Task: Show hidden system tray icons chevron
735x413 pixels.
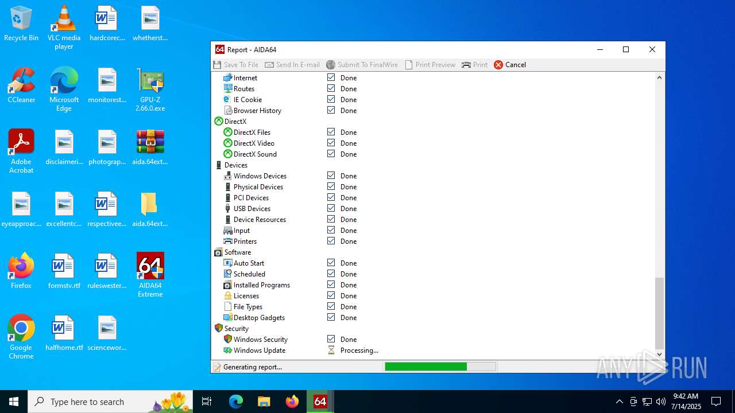Action: (x=619, y=402)
